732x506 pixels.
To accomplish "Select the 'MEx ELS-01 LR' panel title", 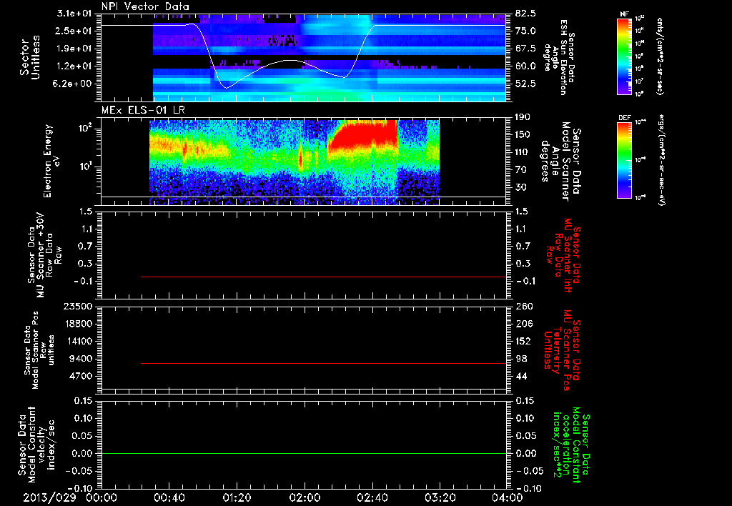I will (142, 110).
